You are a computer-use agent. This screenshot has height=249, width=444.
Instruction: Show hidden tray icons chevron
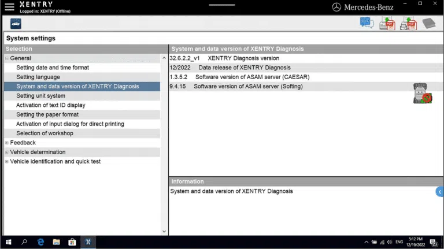click(x=366, y=242)
